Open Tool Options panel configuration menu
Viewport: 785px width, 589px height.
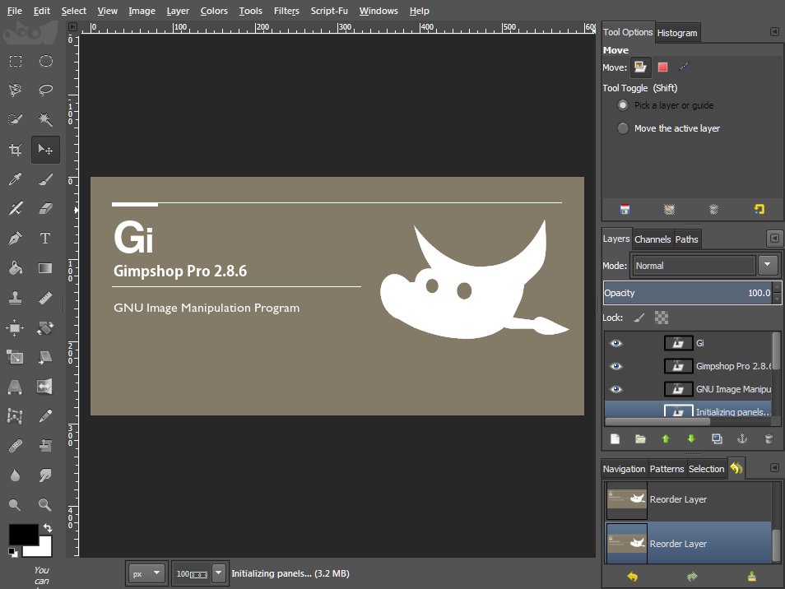(774, 32)
